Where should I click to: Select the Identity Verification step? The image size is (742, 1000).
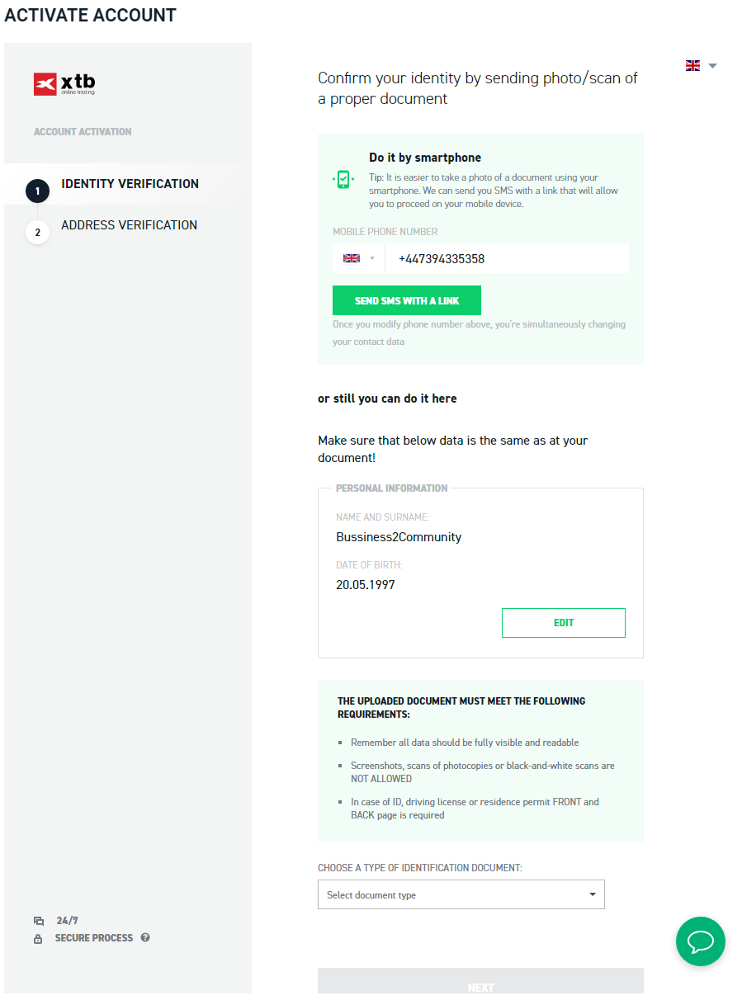point(130,184)
